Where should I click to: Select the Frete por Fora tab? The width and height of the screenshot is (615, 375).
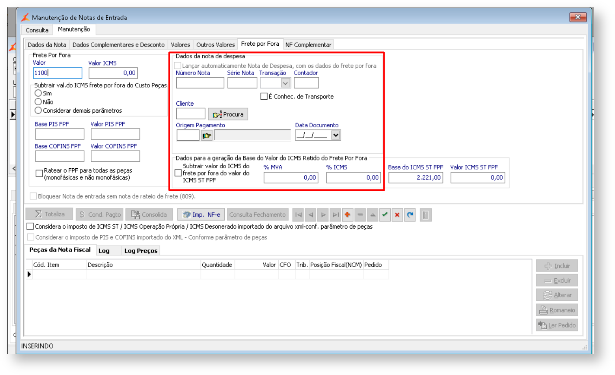[x=260, y=44]
